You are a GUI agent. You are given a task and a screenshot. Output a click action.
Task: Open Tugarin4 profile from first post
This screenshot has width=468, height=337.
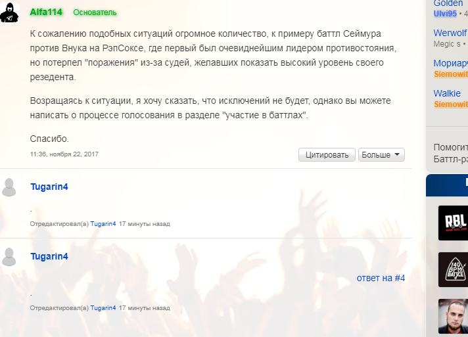49,187
